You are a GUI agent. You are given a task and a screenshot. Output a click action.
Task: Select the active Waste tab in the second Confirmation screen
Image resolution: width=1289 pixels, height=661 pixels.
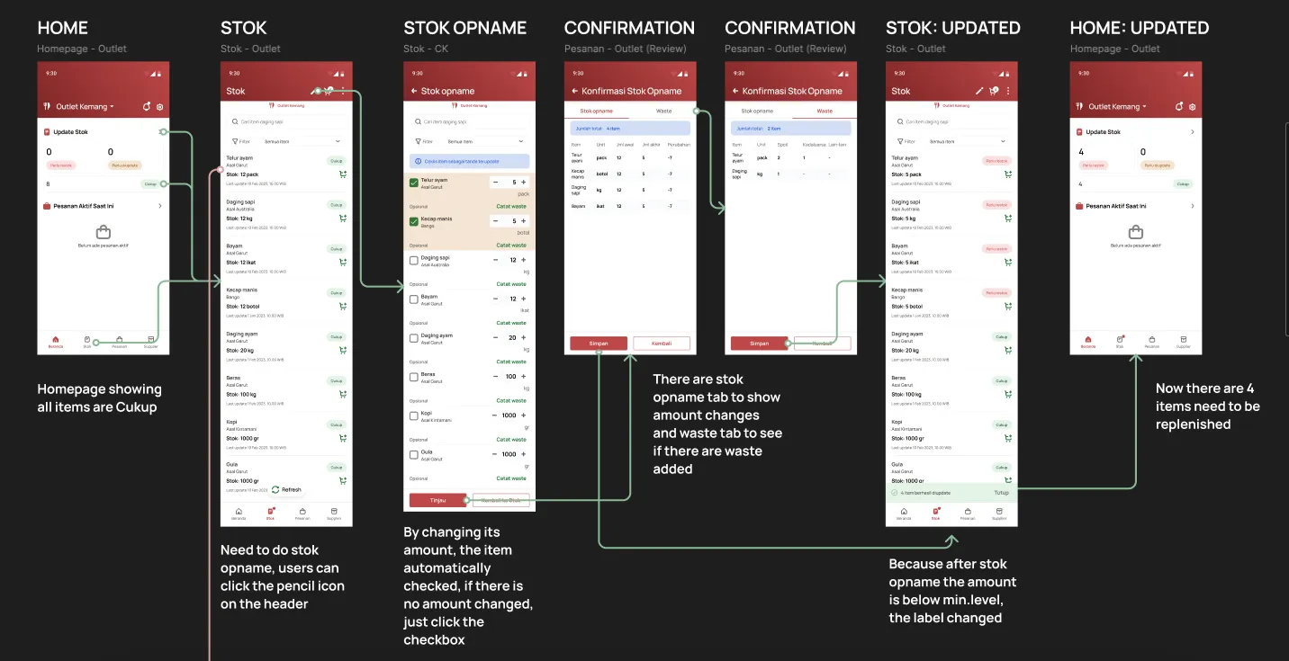coord(825,111)
